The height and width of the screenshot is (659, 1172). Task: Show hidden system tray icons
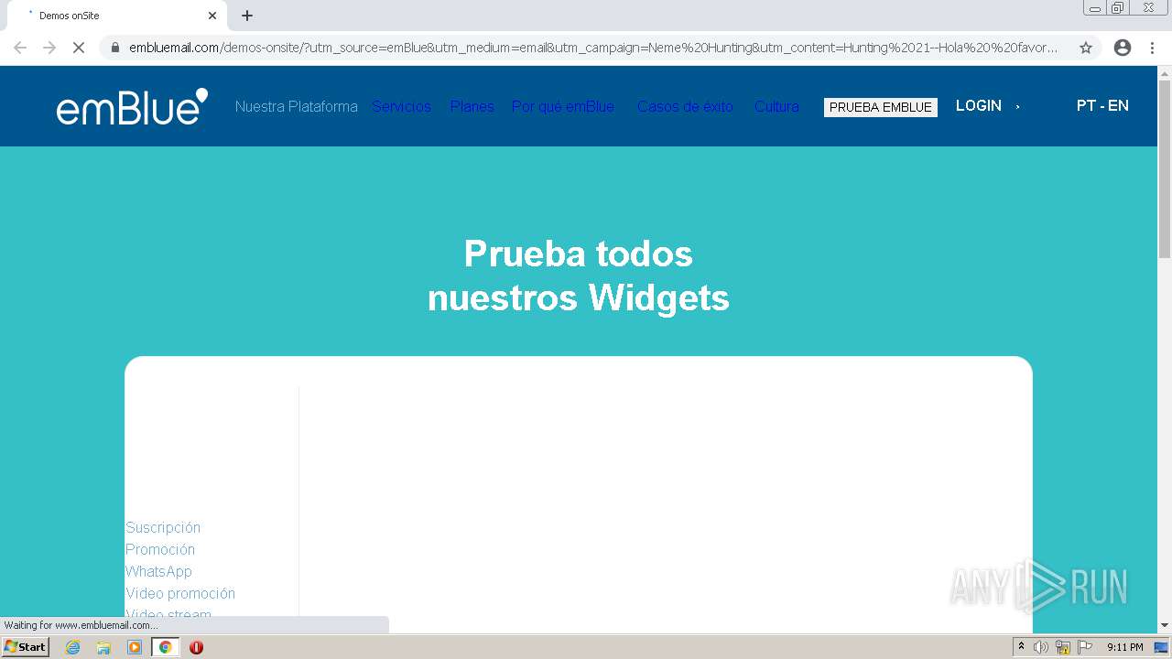[x=1021, y=647]
